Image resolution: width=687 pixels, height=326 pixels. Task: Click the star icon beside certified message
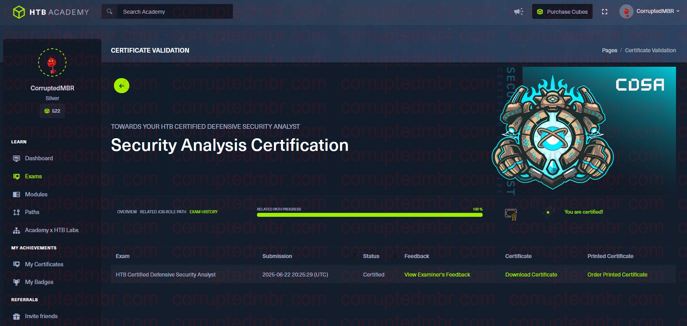coord(548,212)
